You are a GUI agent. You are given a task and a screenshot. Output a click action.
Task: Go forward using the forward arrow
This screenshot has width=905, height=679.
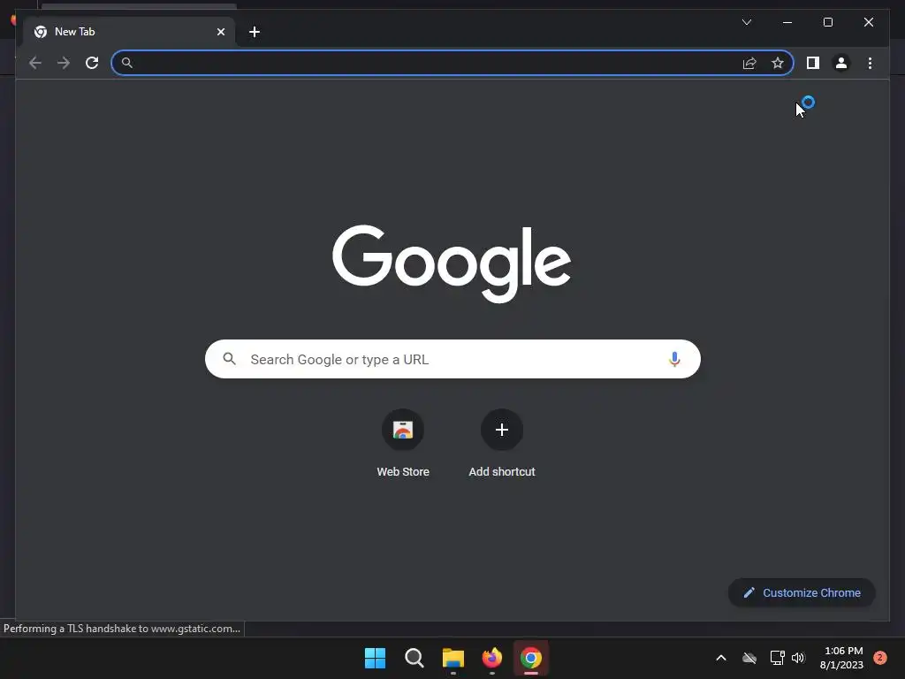[x=64, y=63]
